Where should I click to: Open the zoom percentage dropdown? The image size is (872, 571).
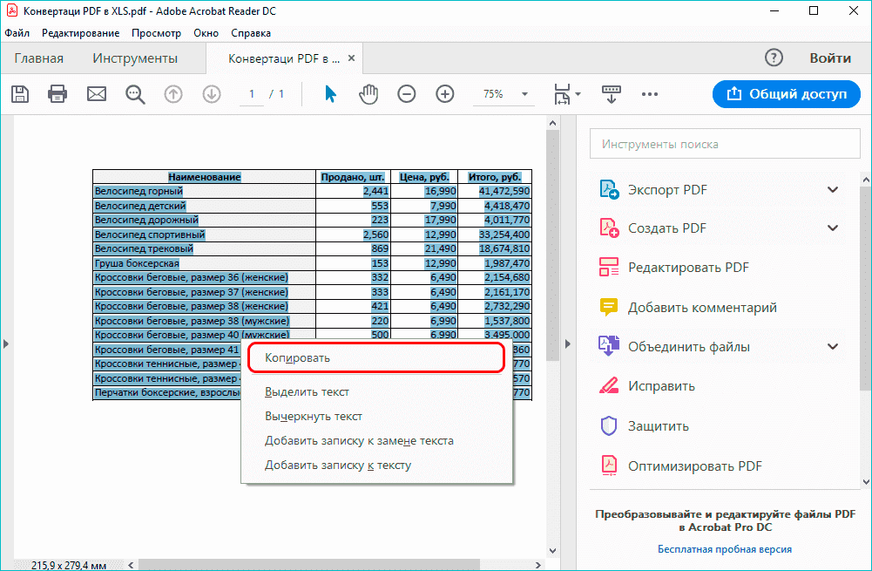pos(523,94)
